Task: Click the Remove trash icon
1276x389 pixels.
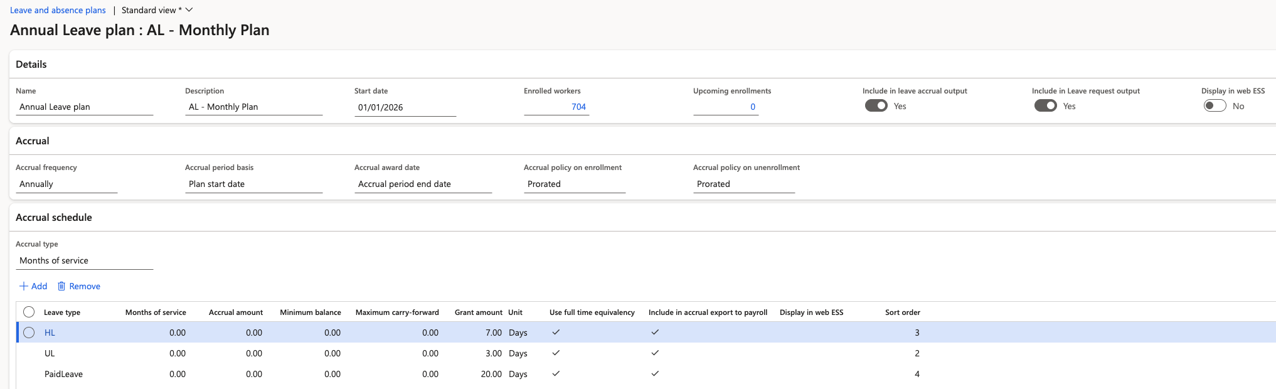Action: pos(61,286)
